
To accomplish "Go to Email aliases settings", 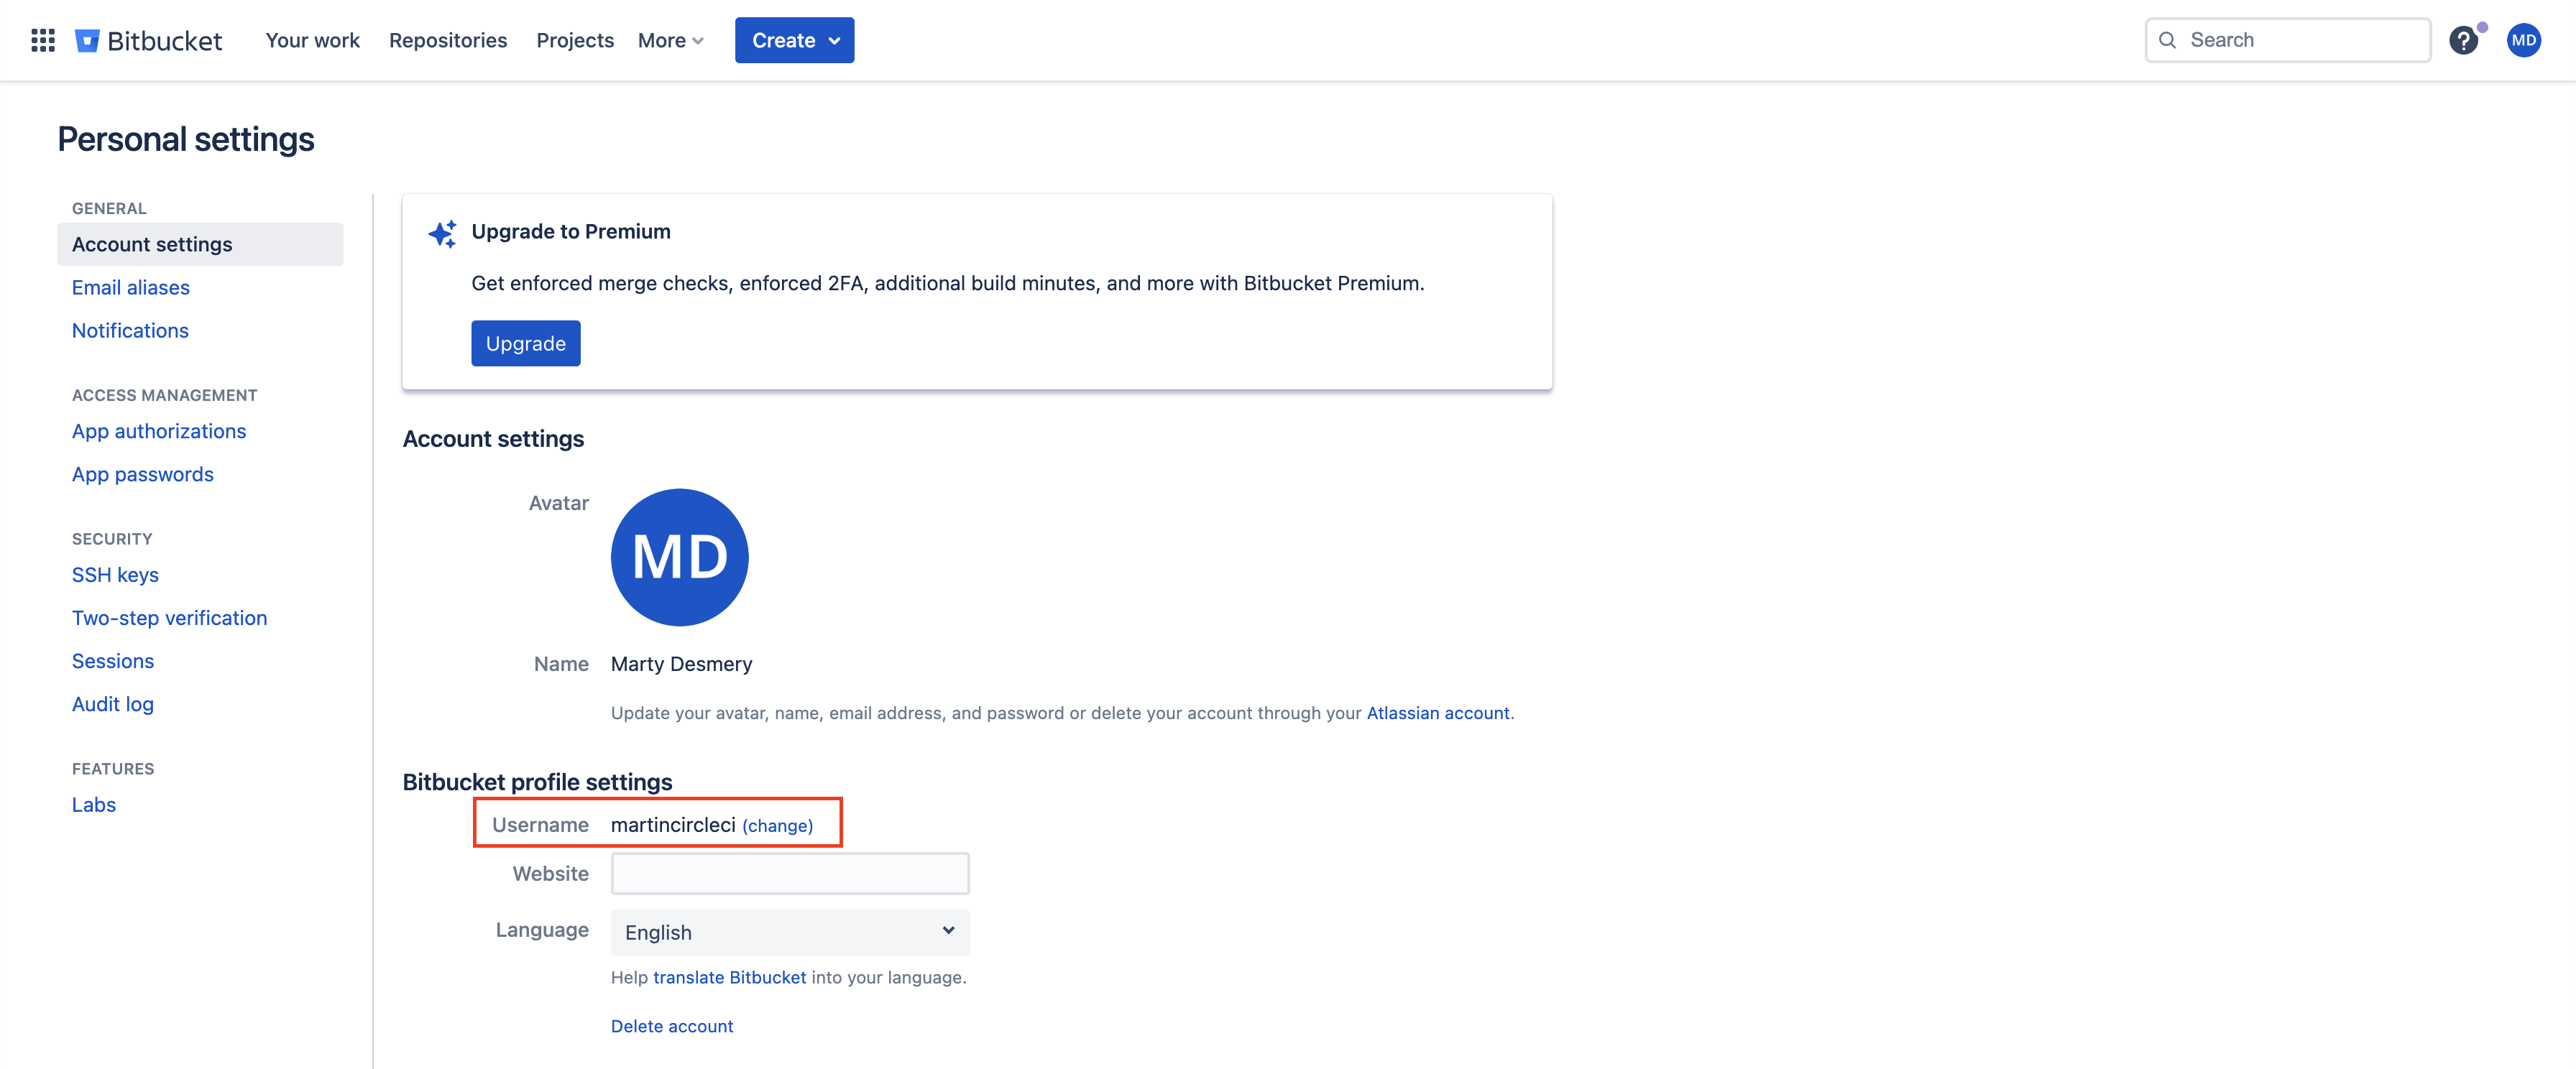I will coord(130,287).
